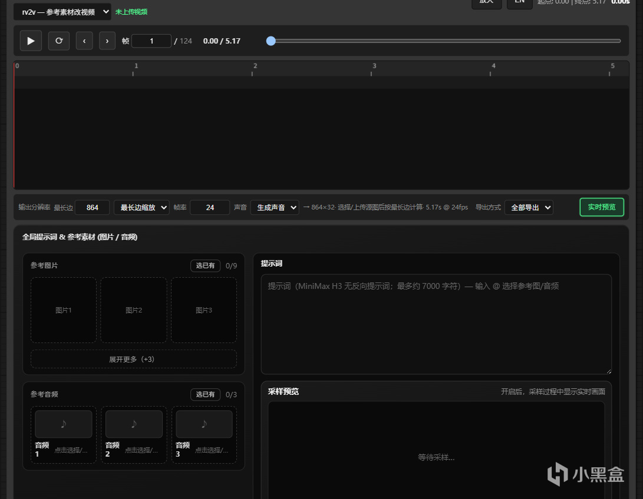643x499 pixels.
Task: Click the 放大 zoom button
Action: tap(486, 2)
